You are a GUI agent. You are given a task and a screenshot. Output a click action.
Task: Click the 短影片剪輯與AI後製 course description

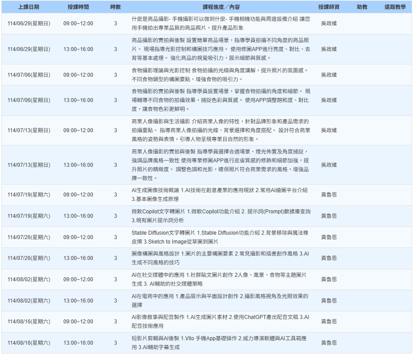coord(221,343)
